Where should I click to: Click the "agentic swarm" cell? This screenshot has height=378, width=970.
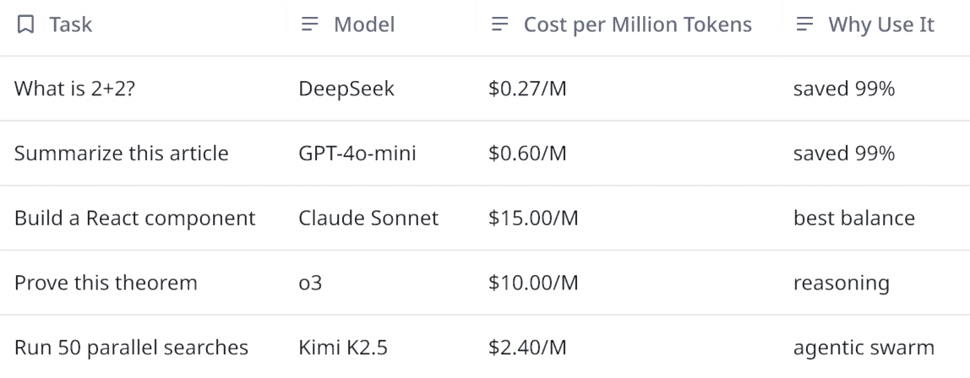[864, 347]
